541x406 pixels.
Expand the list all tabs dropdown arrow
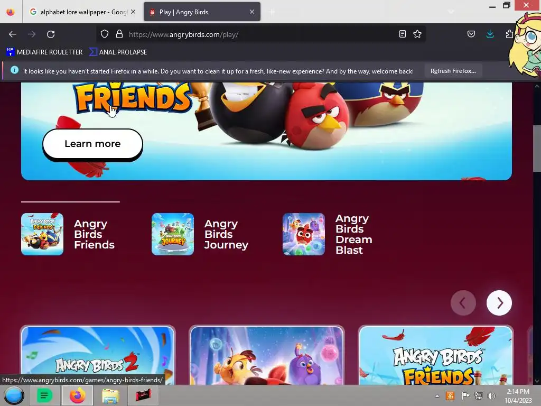pyautogui.click(x=451, y=12)
